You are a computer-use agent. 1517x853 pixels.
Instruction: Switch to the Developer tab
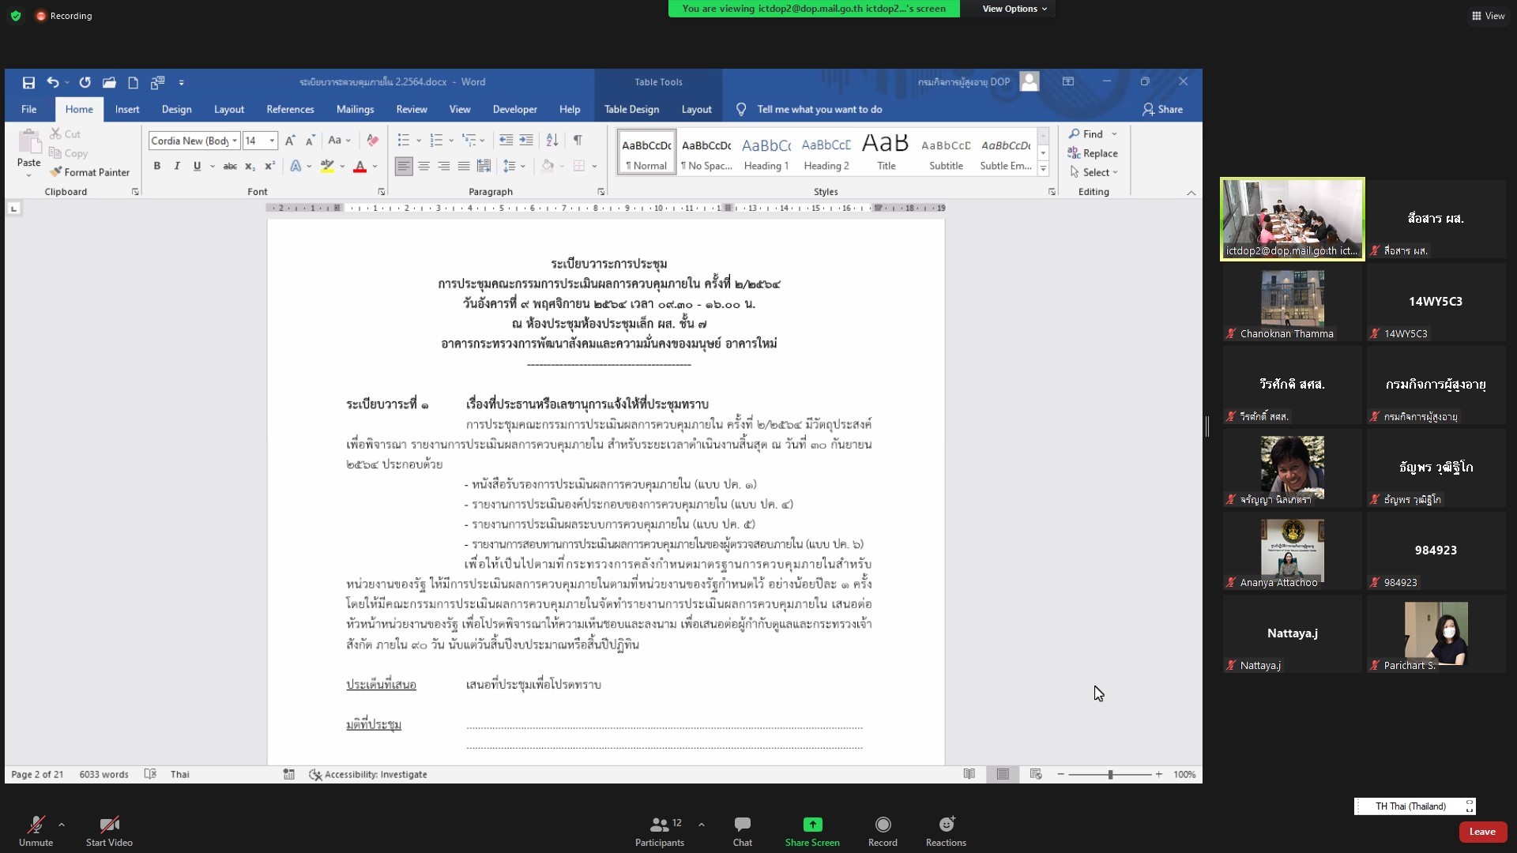[x=514, y=110]
